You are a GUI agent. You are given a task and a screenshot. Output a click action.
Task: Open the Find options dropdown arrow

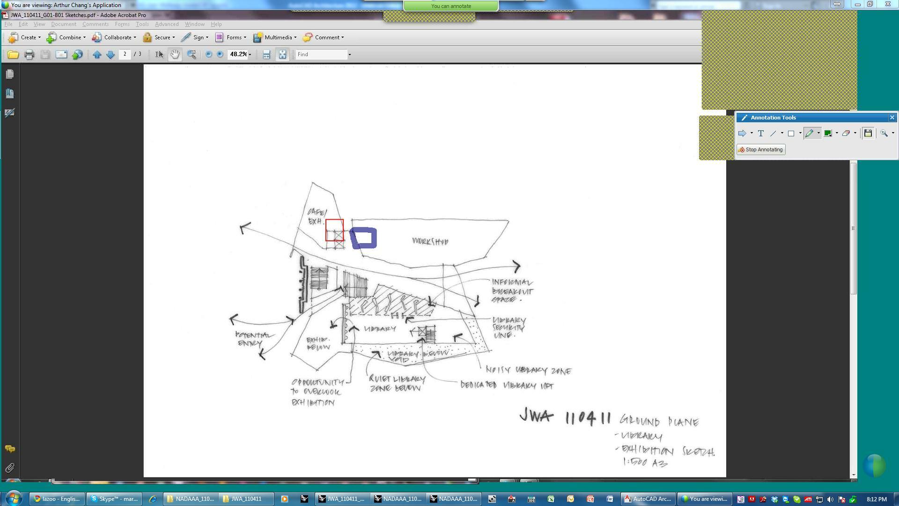pyautogui.click(x=349, y=55)
